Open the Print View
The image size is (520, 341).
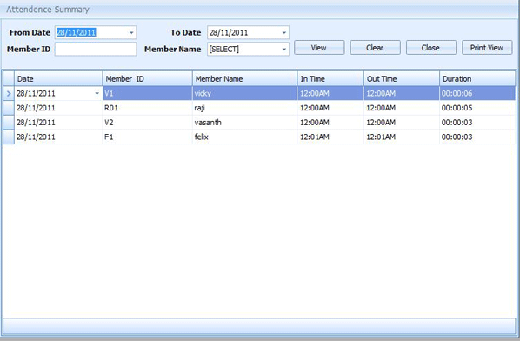(487, 48)
